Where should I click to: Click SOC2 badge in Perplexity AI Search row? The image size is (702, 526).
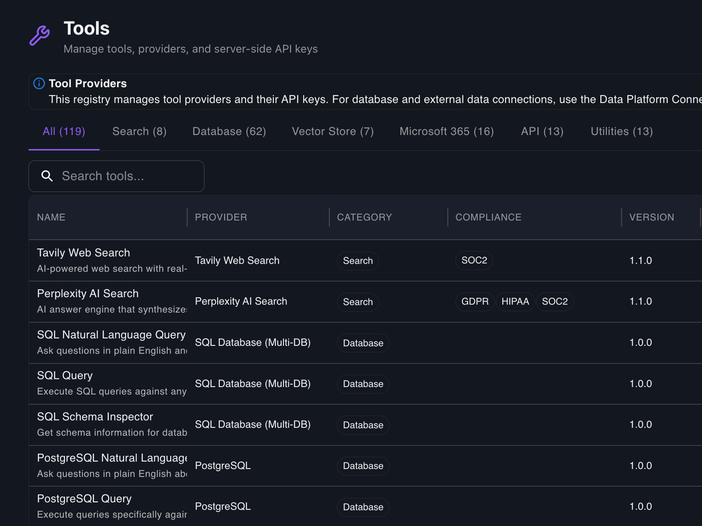point(555,302)
